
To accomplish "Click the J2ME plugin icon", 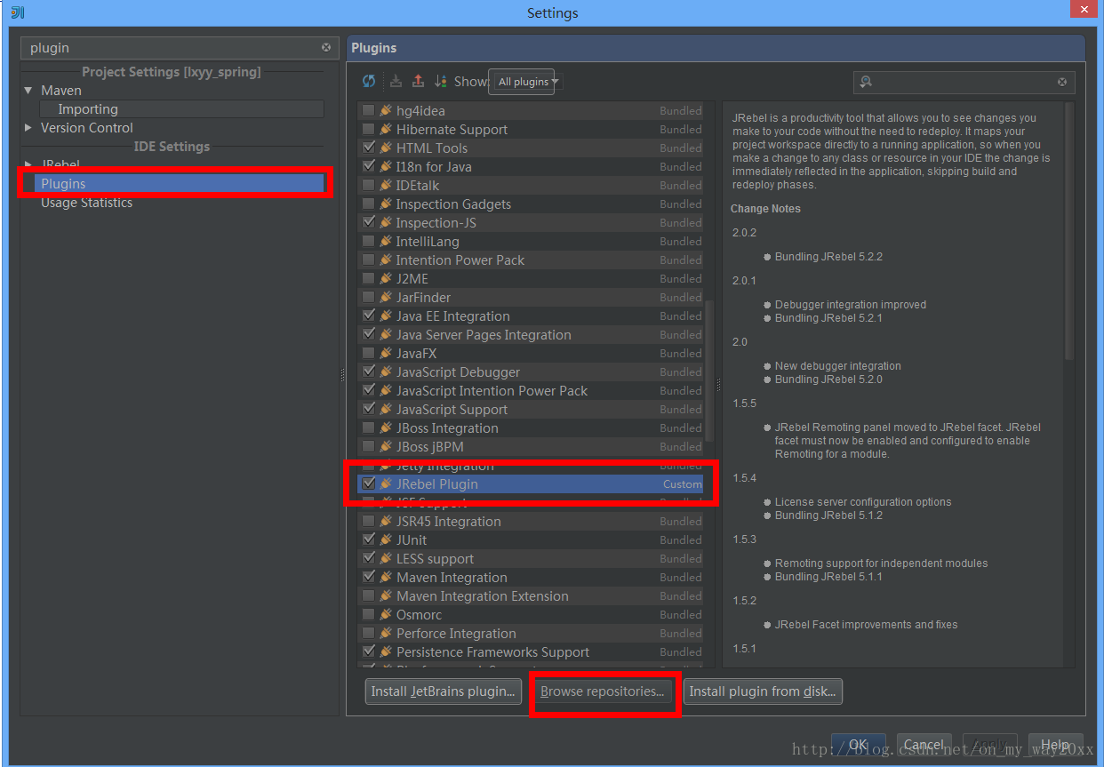I will click(x=386, y=279).
